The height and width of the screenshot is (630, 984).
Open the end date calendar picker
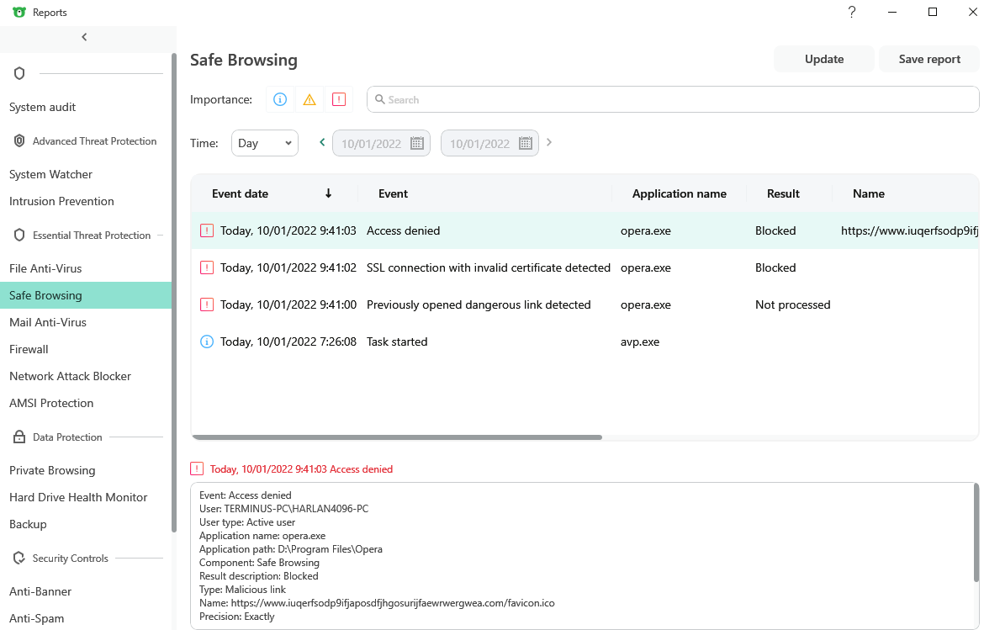pos(526,143)
